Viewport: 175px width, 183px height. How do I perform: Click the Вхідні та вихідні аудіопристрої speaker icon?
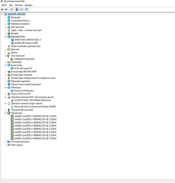tap(9, 46)
